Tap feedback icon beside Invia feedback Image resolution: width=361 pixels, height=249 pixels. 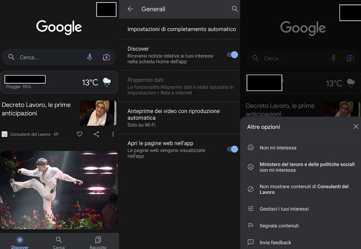251,242
